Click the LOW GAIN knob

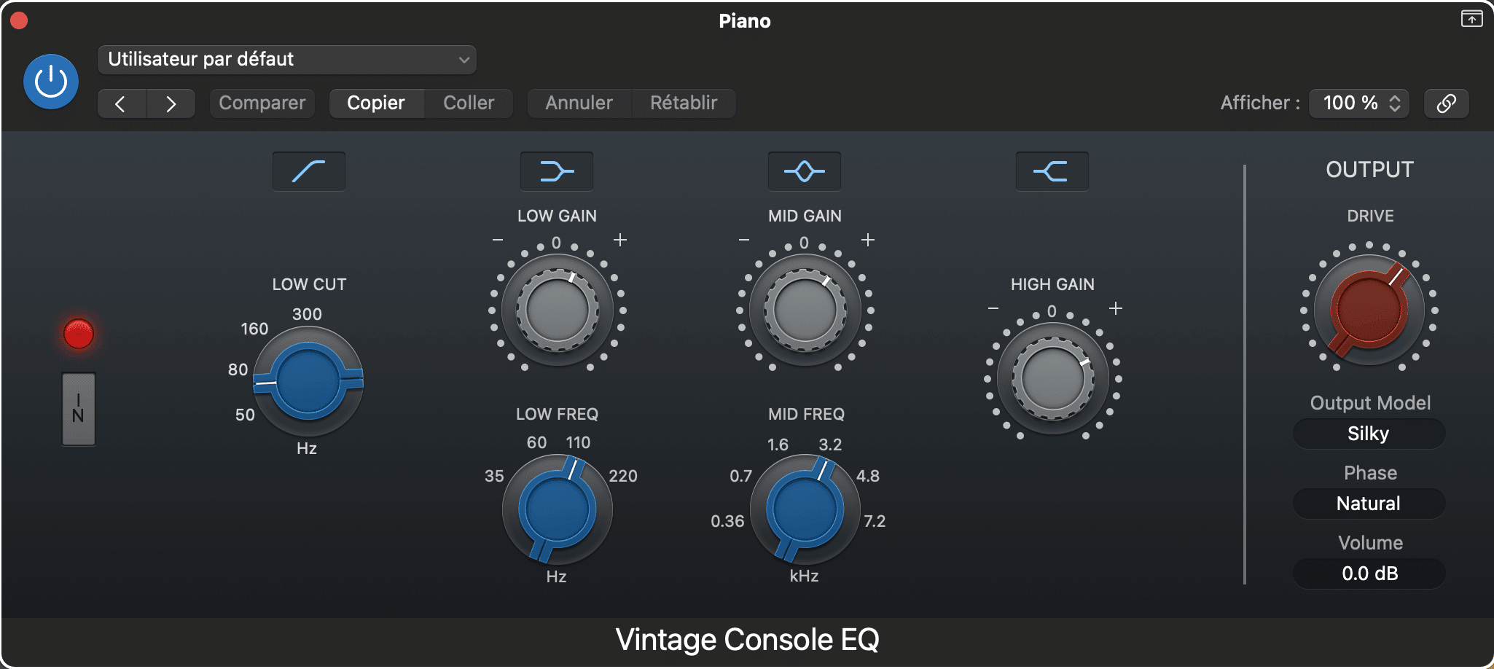pos(558,310)
